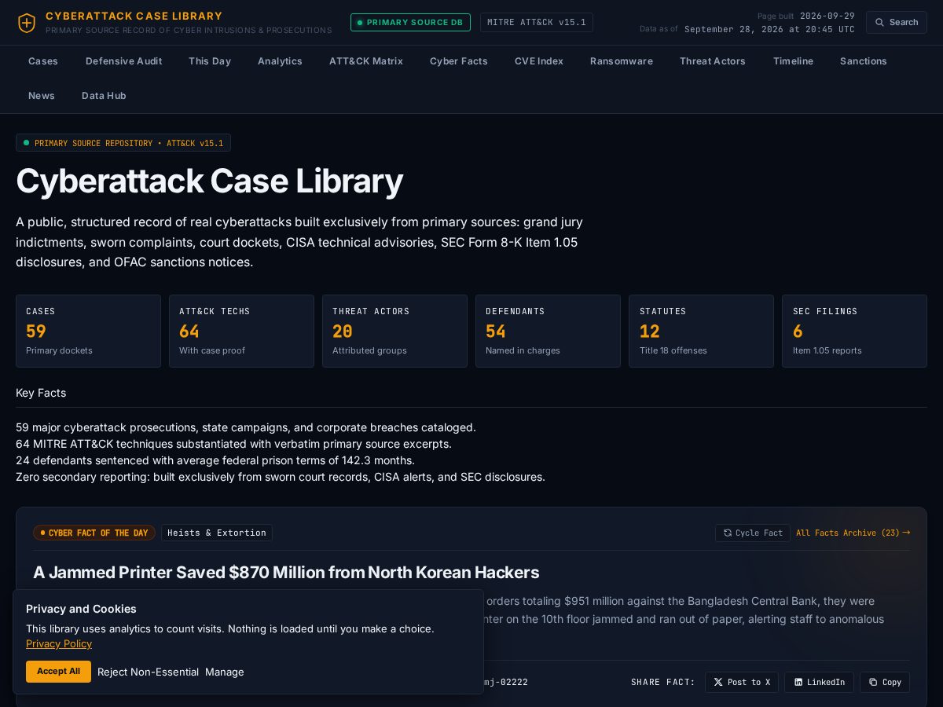Screen dimensions: 943x707
Task: Open the SEC Filings 6 stat card
Action: click(x=854, y=331)
